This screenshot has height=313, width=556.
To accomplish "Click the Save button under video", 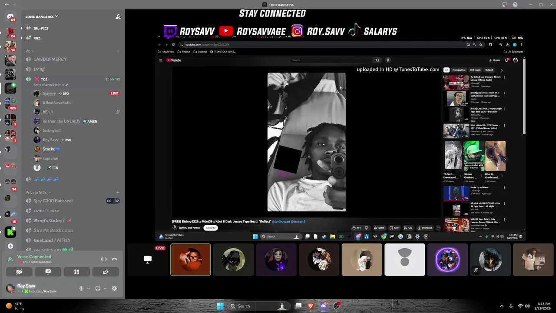I will pos(394,228).
